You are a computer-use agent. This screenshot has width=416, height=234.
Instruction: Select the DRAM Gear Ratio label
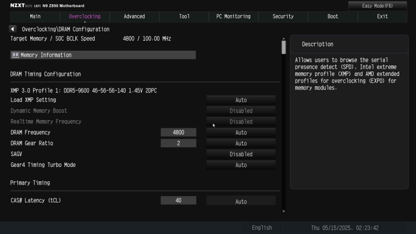coord(31,143)
